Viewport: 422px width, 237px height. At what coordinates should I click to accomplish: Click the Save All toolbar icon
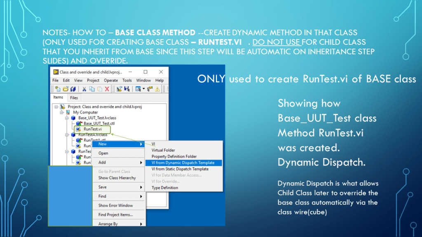tap(73, 88)
